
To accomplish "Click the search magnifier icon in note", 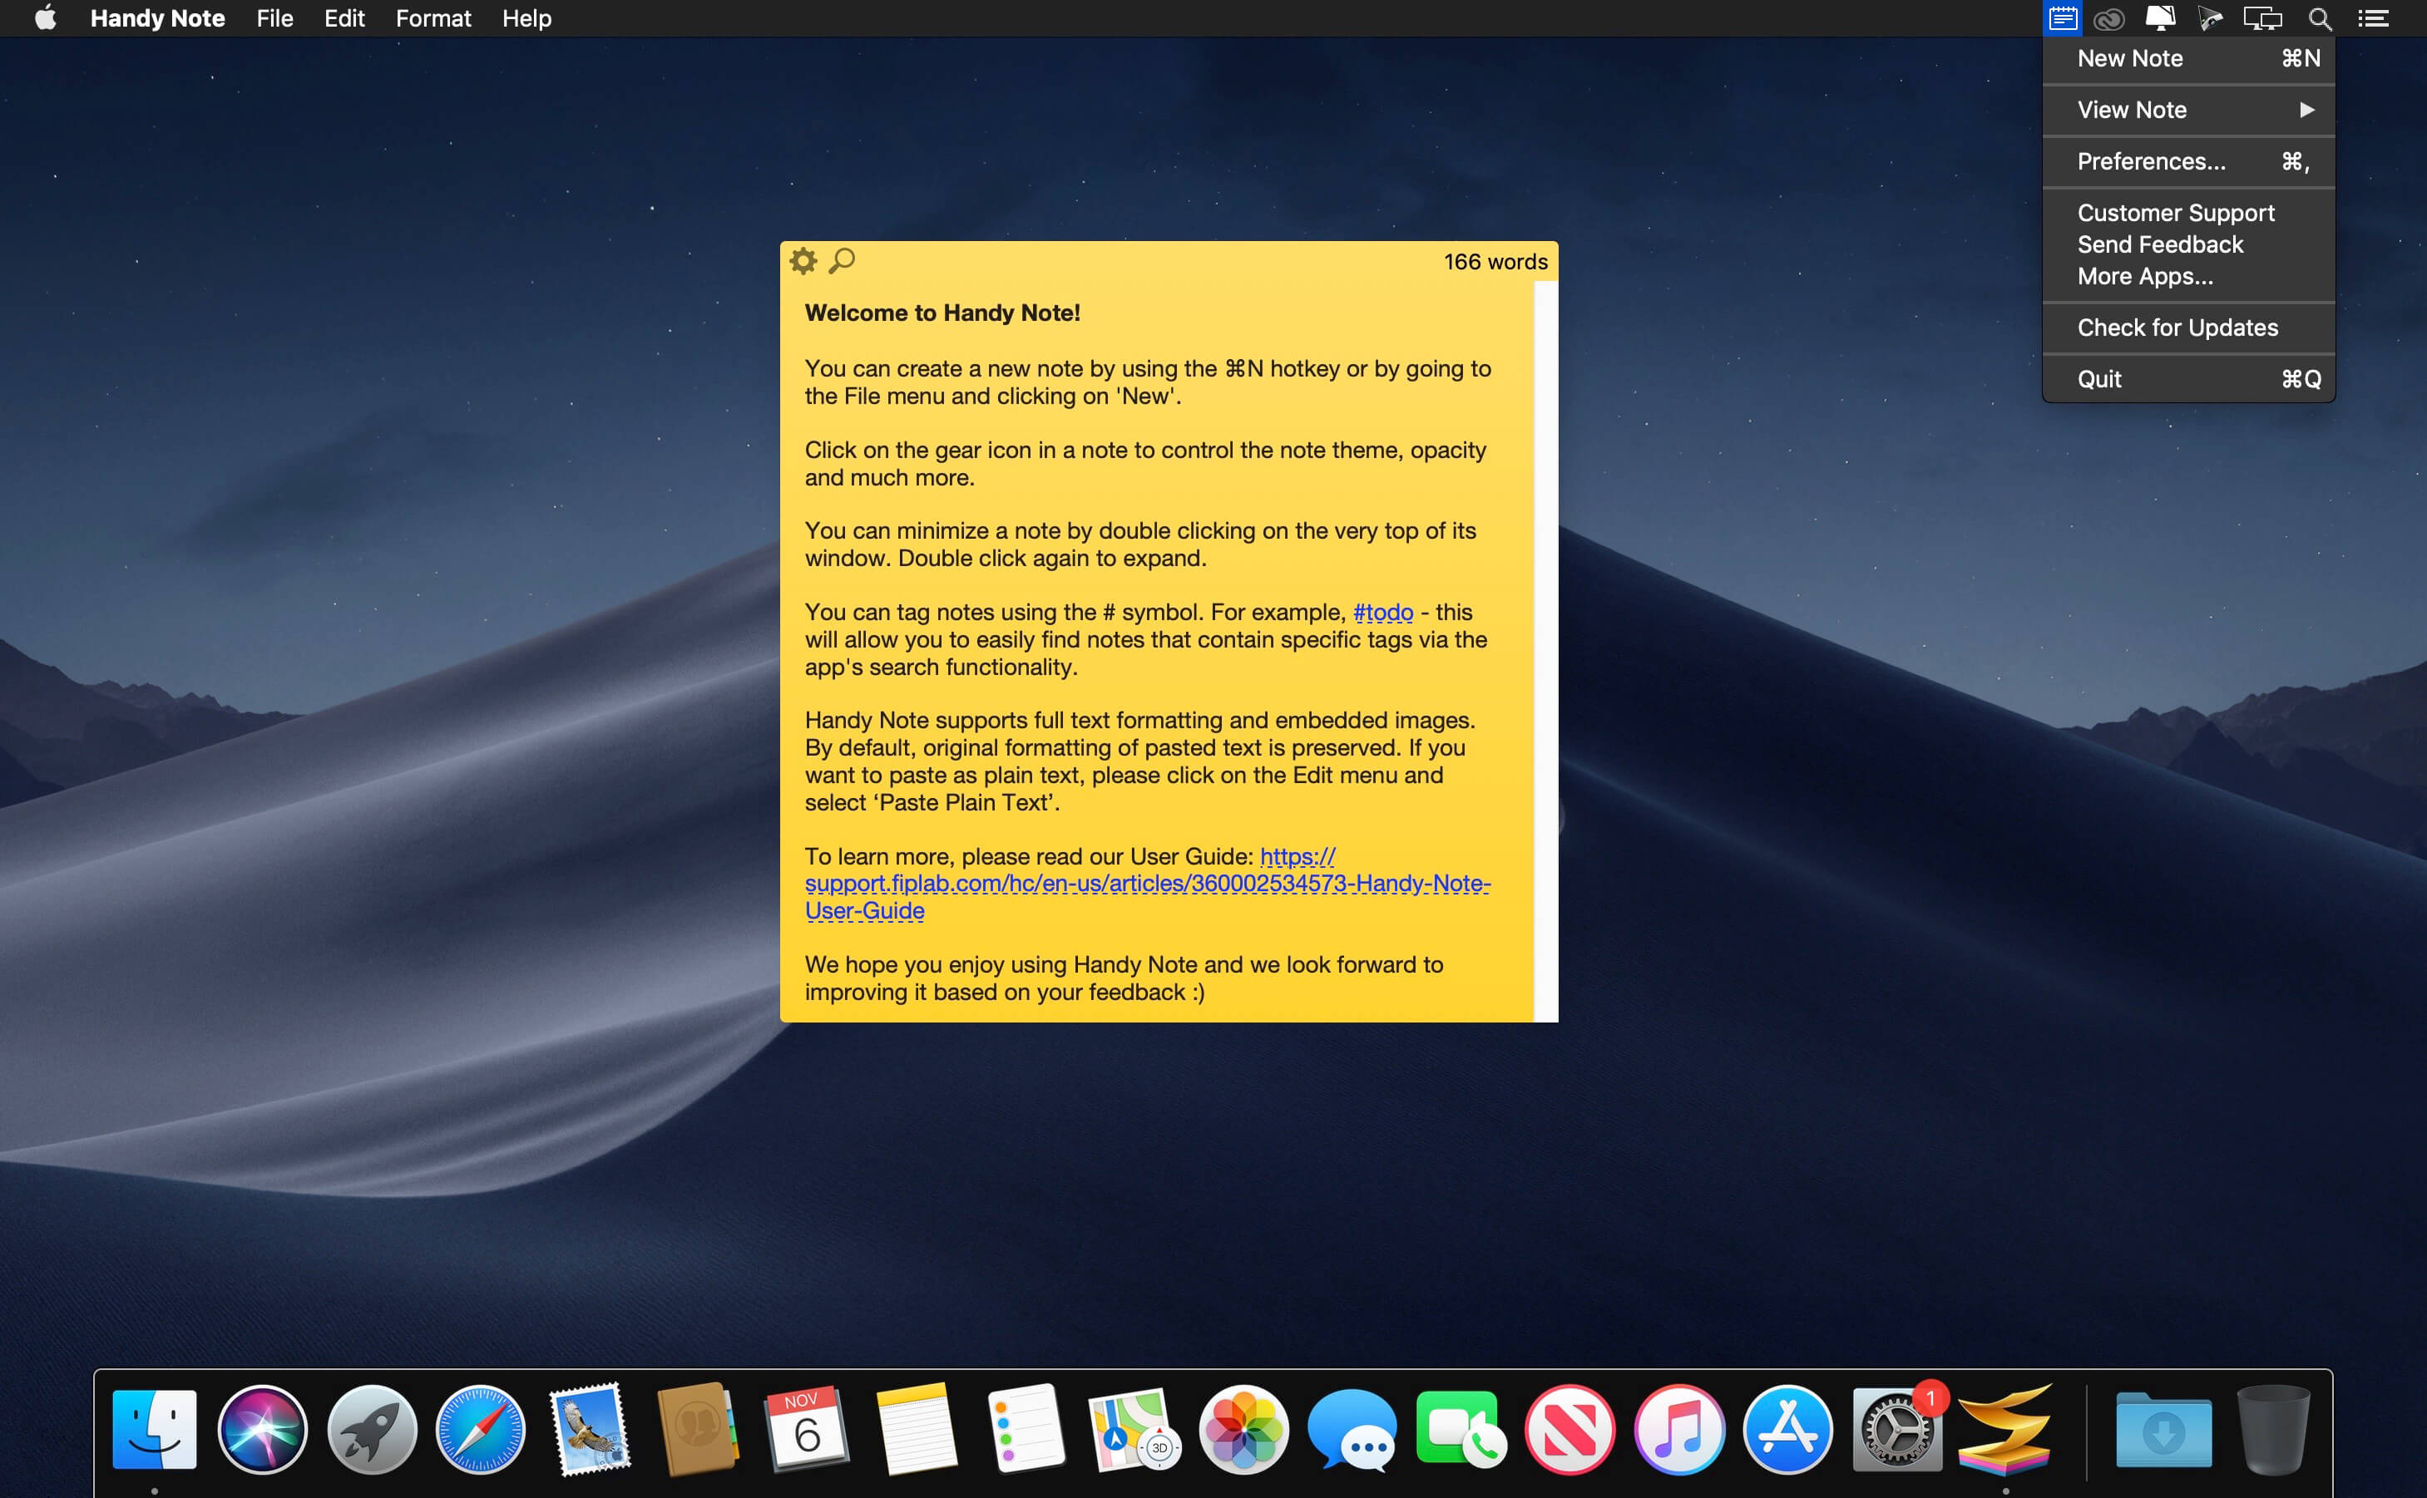I will (843, 262).
